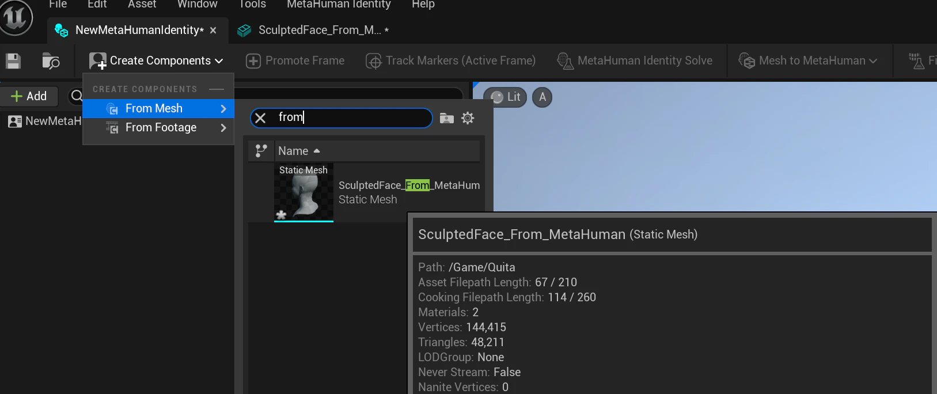The height and width of the screenshot is (394, 937).
Task: Open the asset picker folder filter icon
Action: [446, 118]
